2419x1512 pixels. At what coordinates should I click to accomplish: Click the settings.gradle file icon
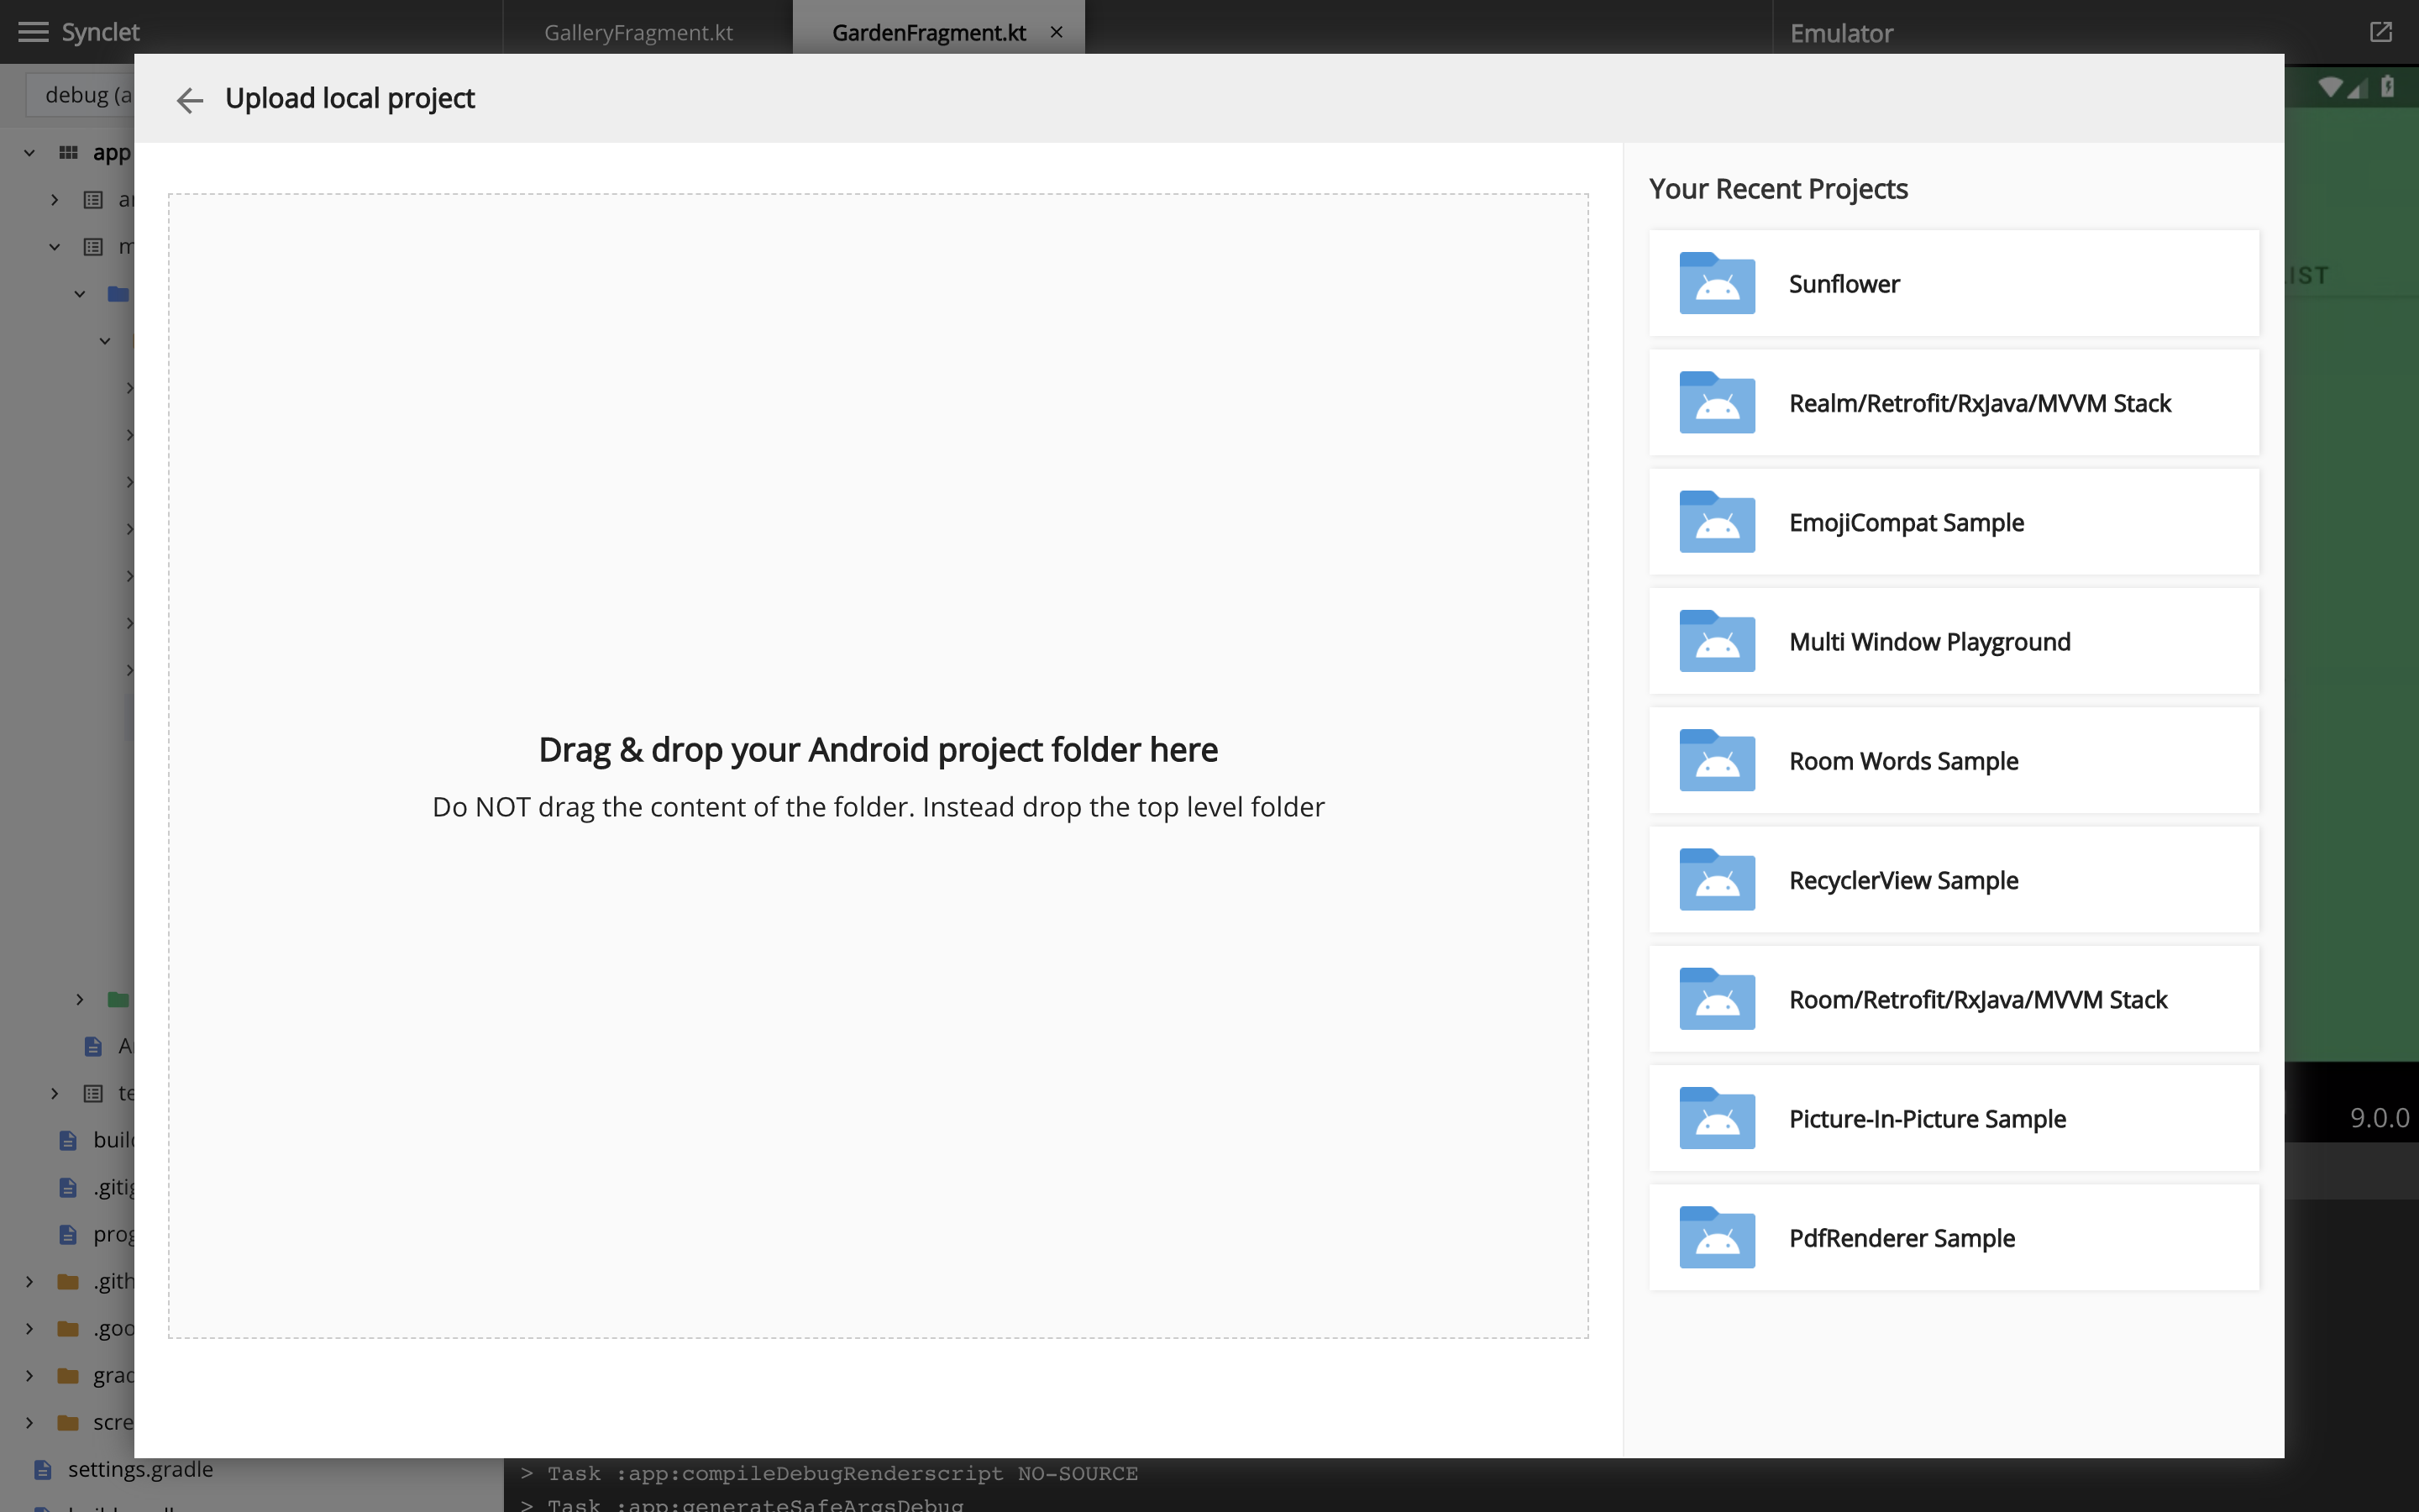[x=43, y=1469]
